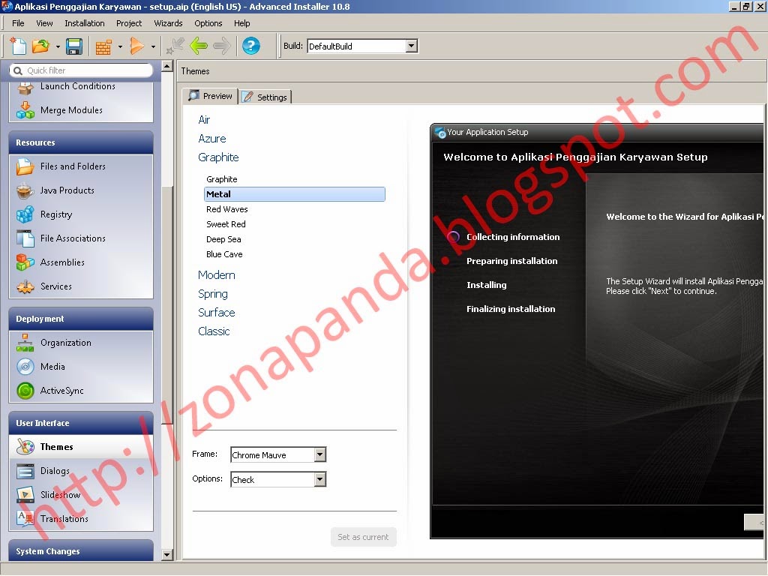Select the Classic theme
Image resolution: width=768 pixels, height=576 pixels.
click(x=214, y=331)
